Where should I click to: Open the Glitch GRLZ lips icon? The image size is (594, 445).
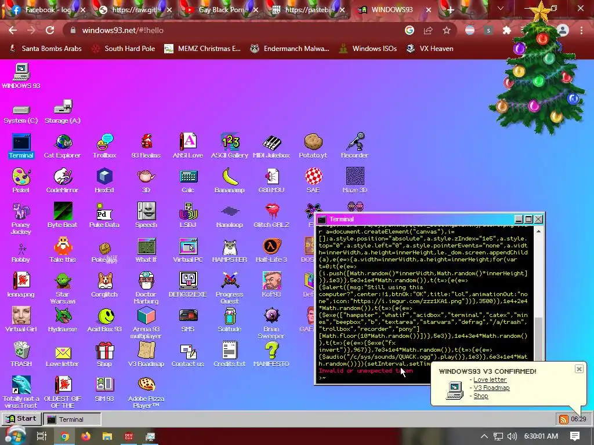[x=271, y=216]
